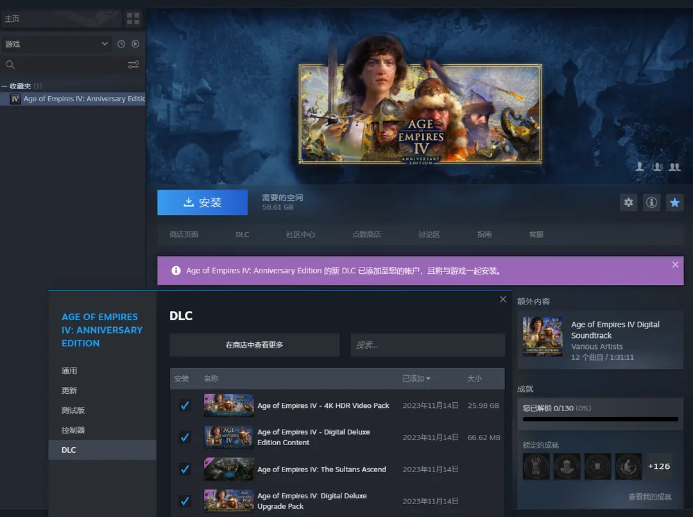Click the single-player icon on the banner
Viewport: 693px width, 517px height.
(640, 167)
